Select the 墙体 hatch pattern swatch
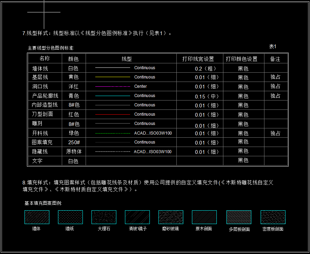310x254 pixels. 37,217
